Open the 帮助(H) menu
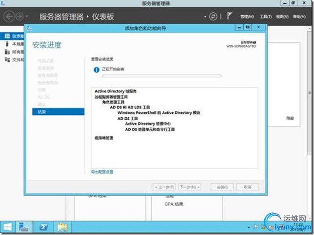314x235 pixels. click(299, 17)
